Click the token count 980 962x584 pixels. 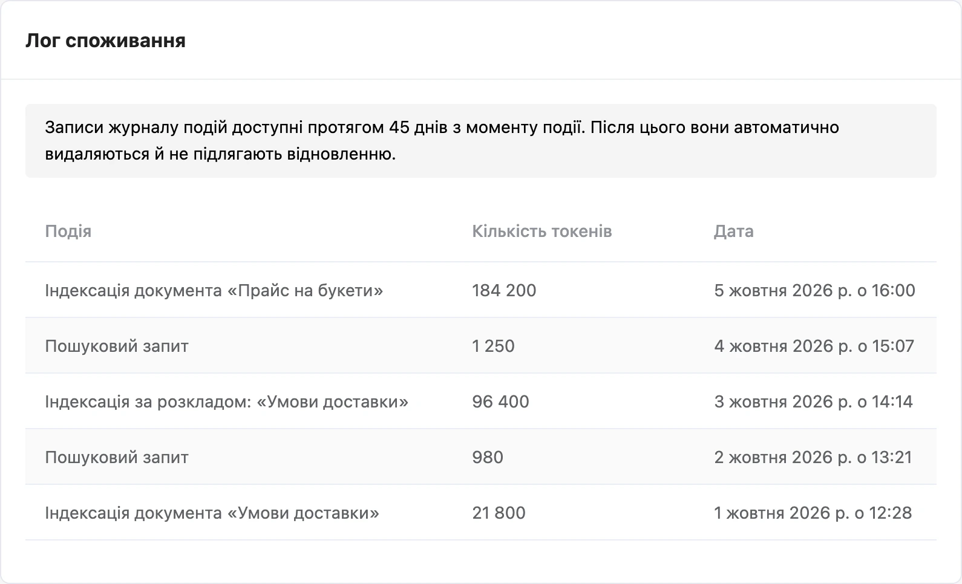click(x=488, y=457)
